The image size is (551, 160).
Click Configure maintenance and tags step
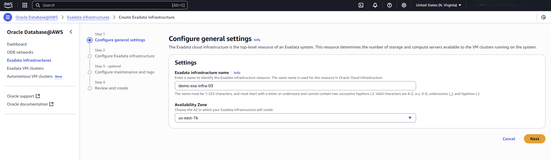(125, 72)
